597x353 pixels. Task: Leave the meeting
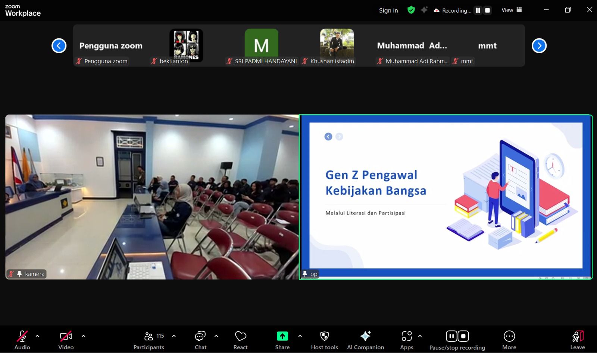click(x=577, y=340)
